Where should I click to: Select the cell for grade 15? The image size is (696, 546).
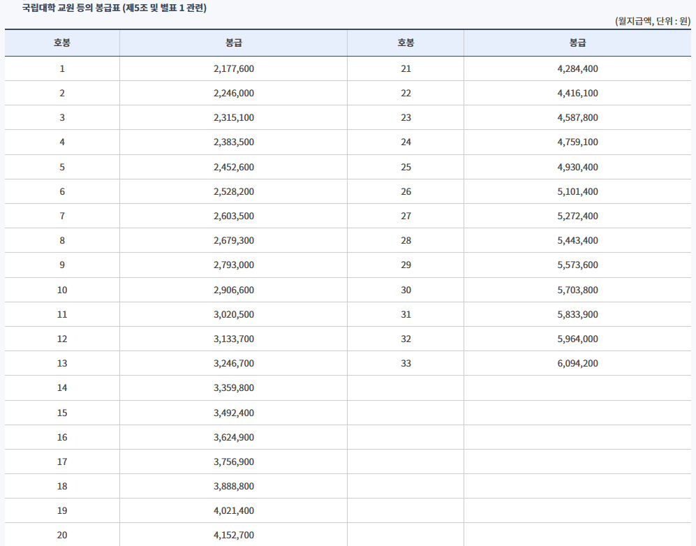tap(62, 412)
